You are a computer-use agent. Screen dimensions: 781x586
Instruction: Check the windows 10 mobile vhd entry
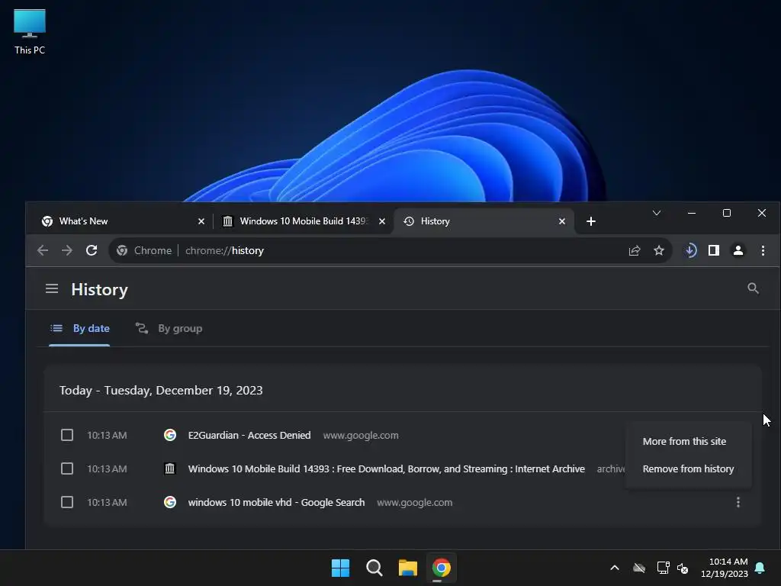click(67, 502)
